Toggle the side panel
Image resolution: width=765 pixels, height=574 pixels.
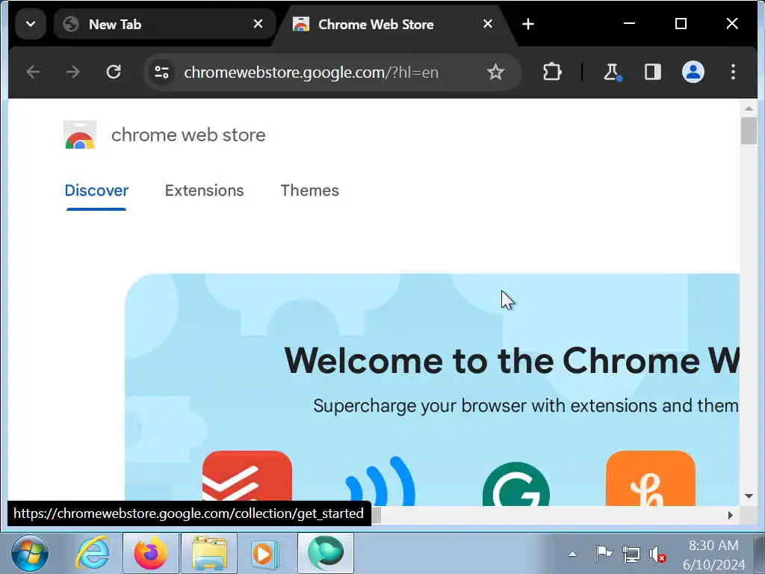(652, 72)
